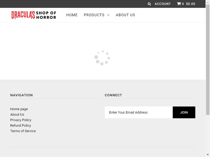
Task: Go to Home in main navigation
Action: pos(72,15)
